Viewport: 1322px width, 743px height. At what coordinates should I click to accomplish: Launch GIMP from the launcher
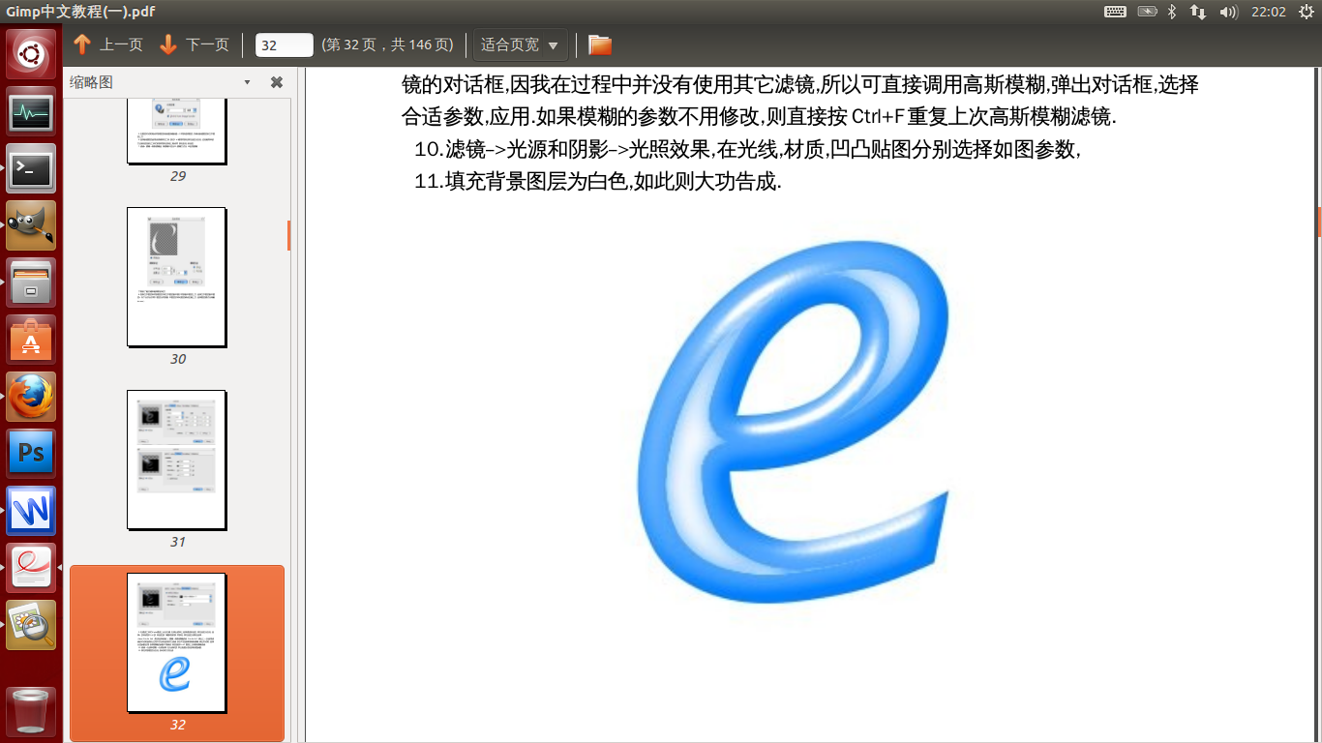point(31,225)
